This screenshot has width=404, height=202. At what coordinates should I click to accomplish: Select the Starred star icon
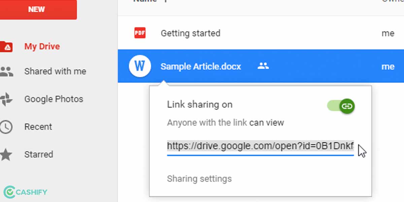click(6, 155)
